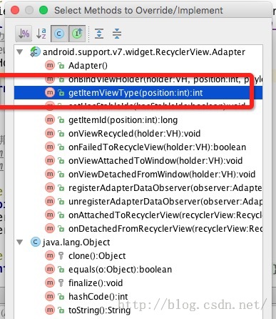Close the Select Methods dialog

[x=15, y=10]
